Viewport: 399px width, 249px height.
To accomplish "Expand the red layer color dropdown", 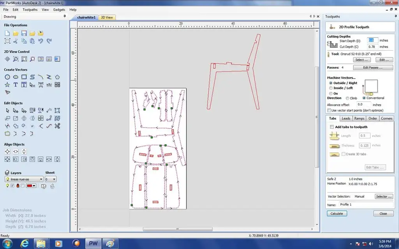I will [x=34, y=186].
